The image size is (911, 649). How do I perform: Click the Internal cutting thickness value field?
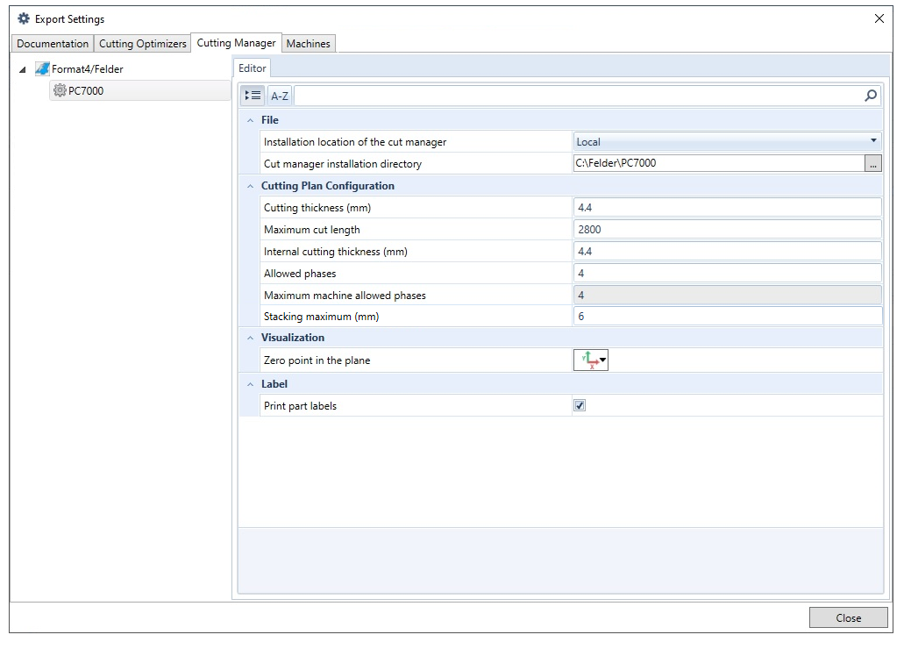(x=728, y=252)
